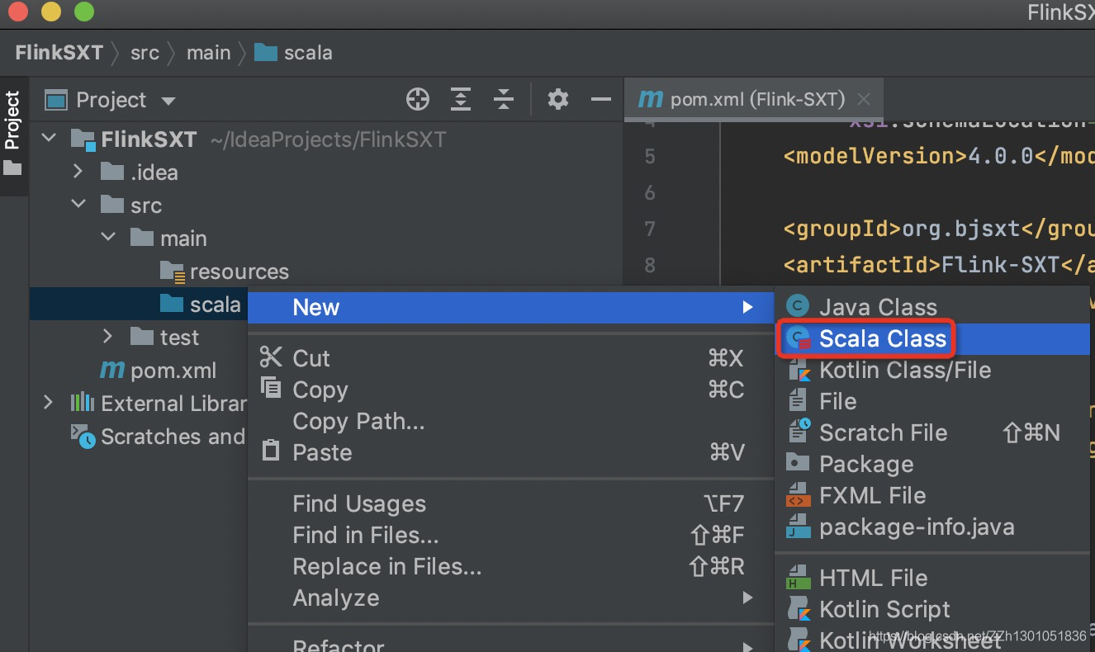Collapse the main folder arrow
The height and width of the screenshot is (652, 1095).
coord(109,238)
